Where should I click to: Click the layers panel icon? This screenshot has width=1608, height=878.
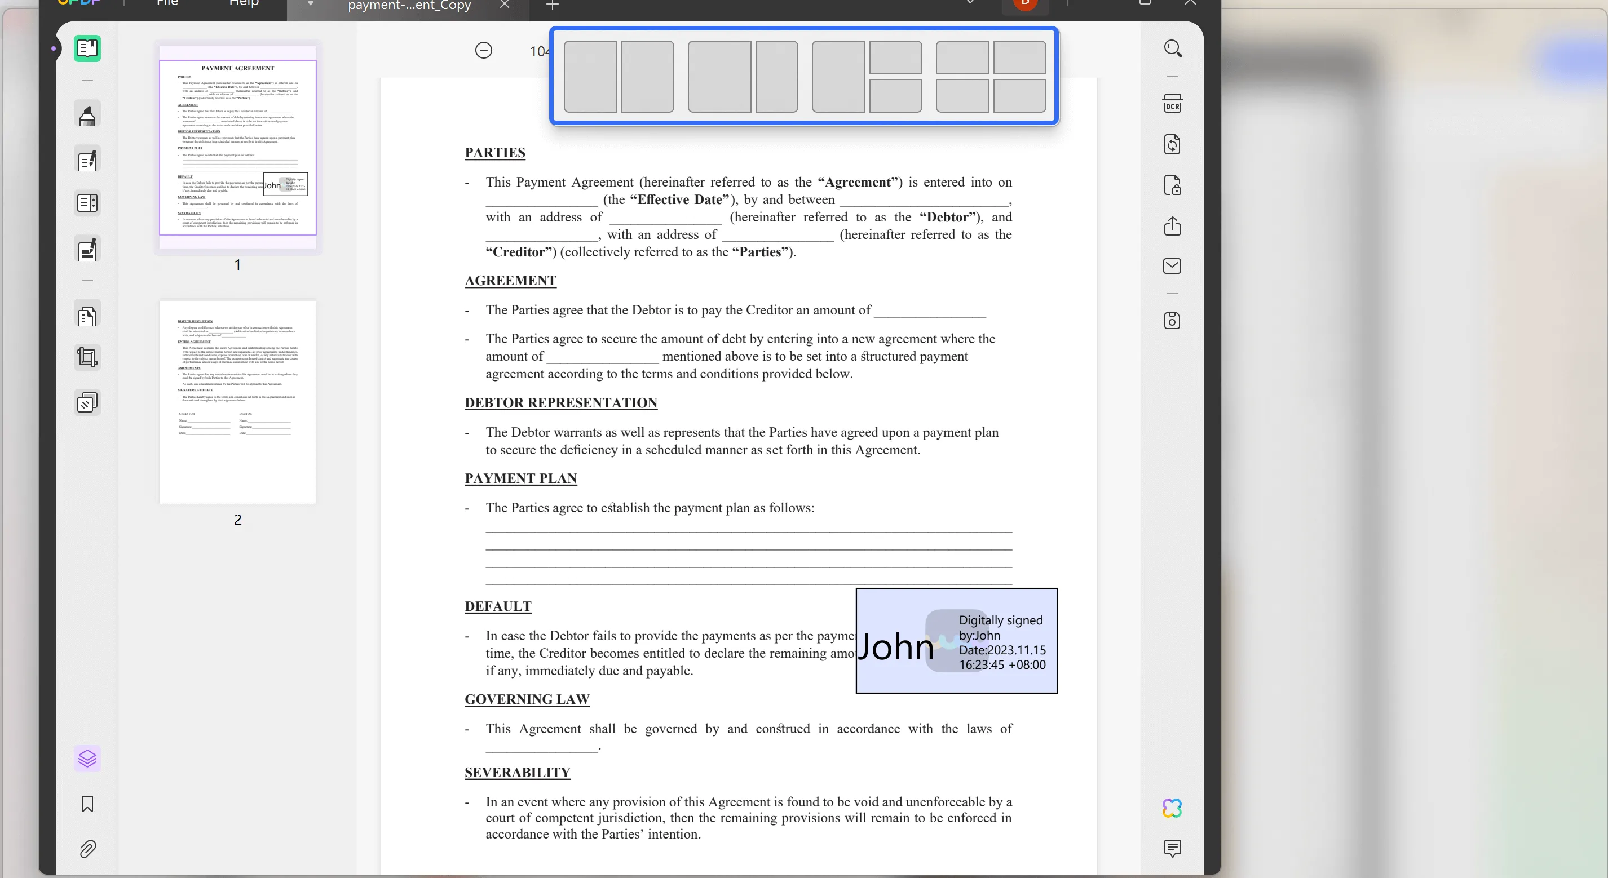point(87,758)
